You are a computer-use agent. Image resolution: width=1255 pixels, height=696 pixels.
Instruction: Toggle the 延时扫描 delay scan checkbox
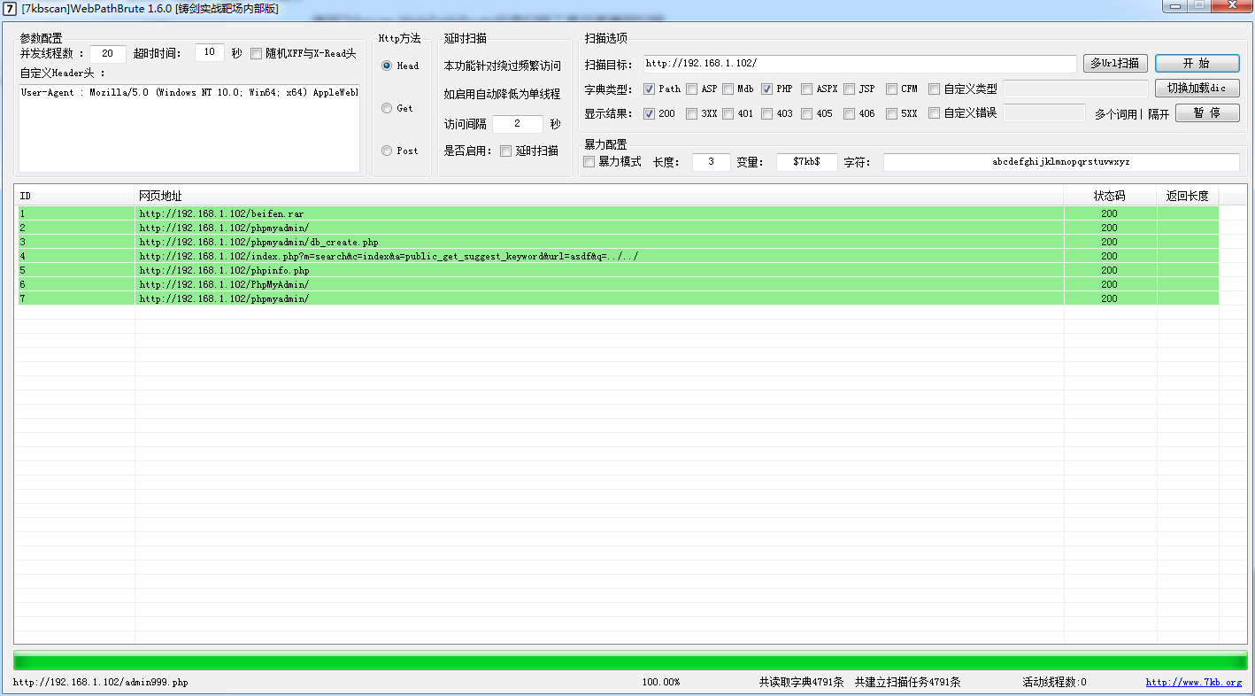click(506, 151)
